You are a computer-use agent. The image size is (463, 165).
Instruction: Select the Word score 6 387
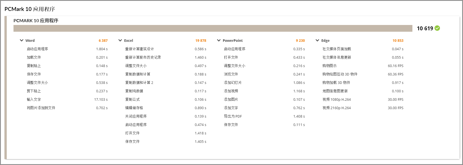pos(103,41)
